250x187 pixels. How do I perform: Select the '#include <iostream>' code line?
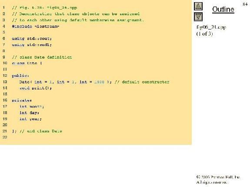(36, 26)
